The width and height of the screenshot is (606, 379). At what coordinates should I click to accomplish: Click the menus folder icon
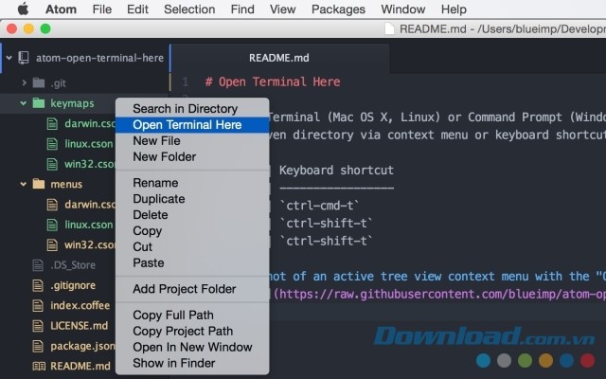tap(38, 184)
